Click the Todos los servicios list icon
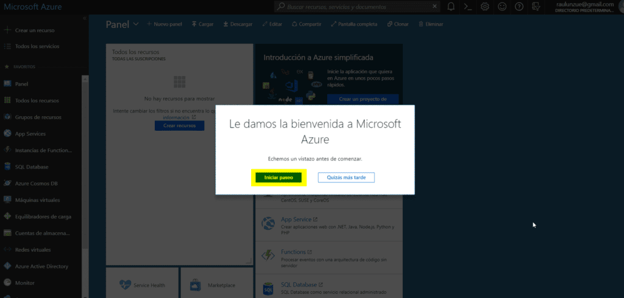Viewport: 624px width, 298px height. (7, 46)
